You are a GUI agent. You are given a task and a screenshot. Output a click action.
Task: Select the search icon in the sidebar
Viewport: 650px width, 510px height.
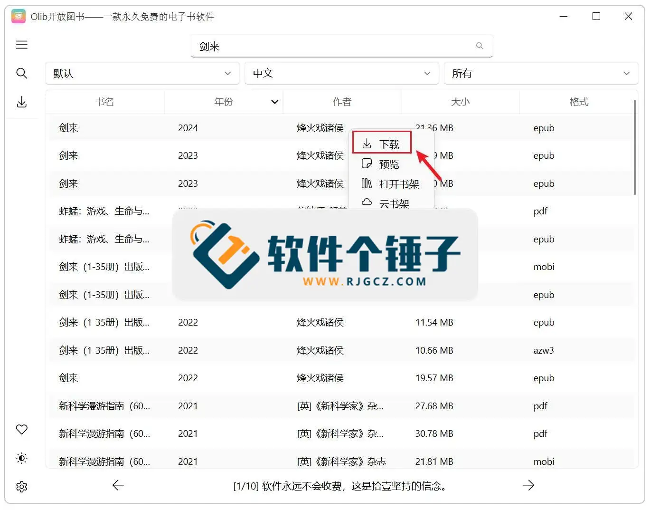point(22,73)
